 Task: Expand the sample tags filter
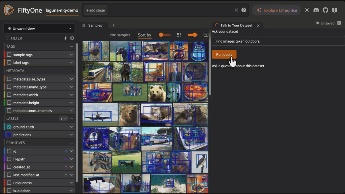[71, 55]
